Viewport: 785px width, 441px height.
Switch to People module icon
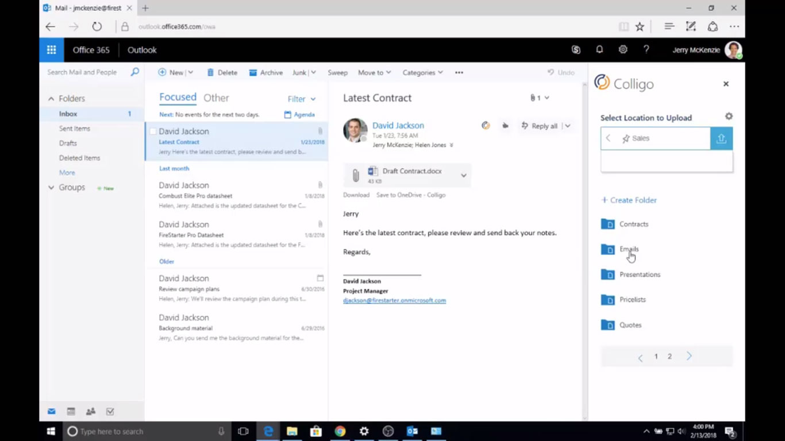coord(91,412)
